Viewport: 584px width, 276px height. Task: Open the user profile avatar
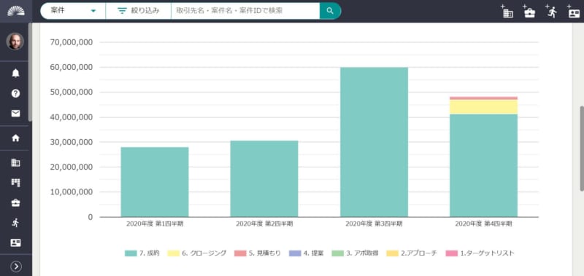(15, 42)
